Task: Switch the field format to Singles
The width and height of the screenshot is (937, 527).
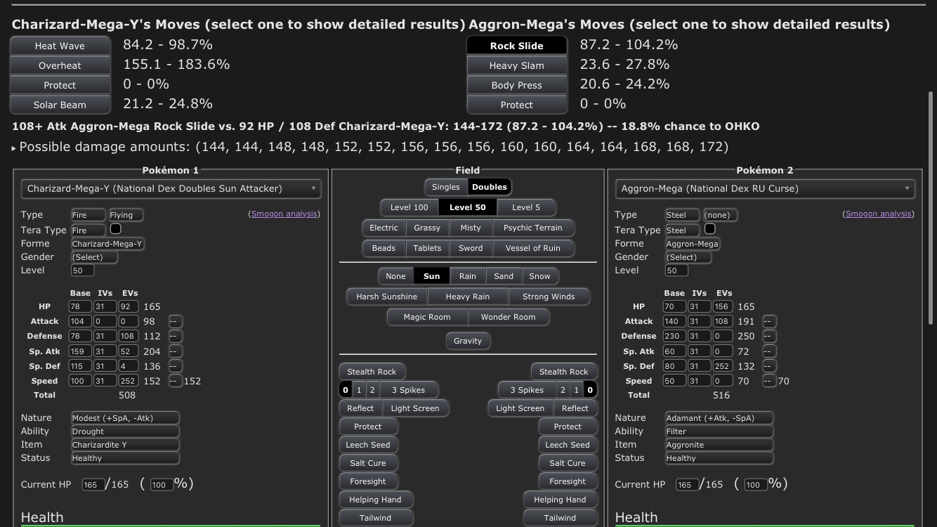Action: click(x=445, y=187)
